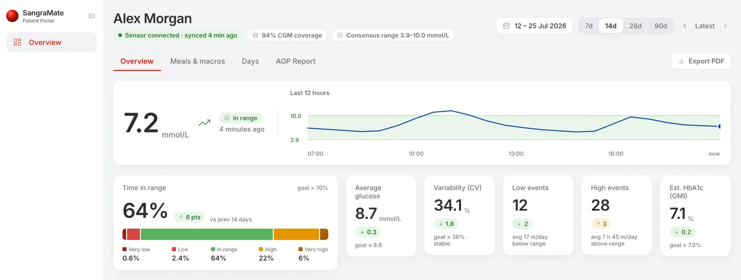Open the 12 – 25 Jul 2026 date picker

pos(534,26)
